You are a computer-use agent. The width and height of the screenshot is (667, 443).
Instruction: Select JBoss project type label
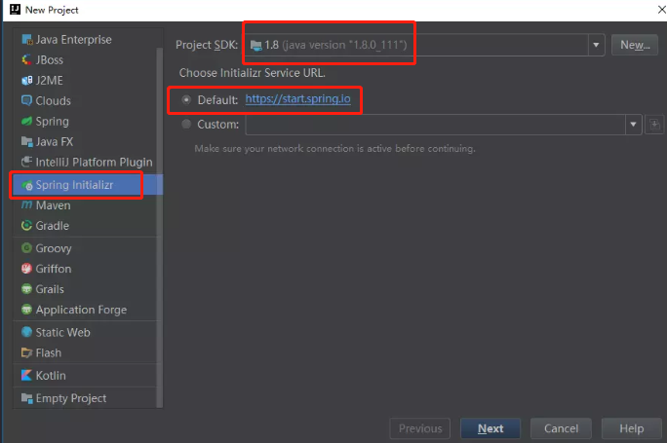pyautogui.click(x=50, y=60)
